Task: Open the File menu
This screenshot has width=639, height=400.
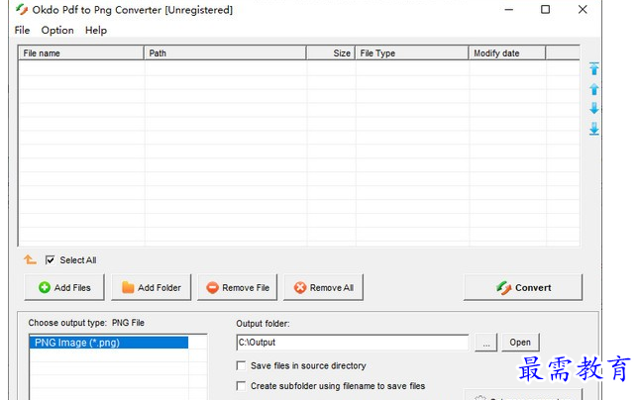Action: point(22,30)
